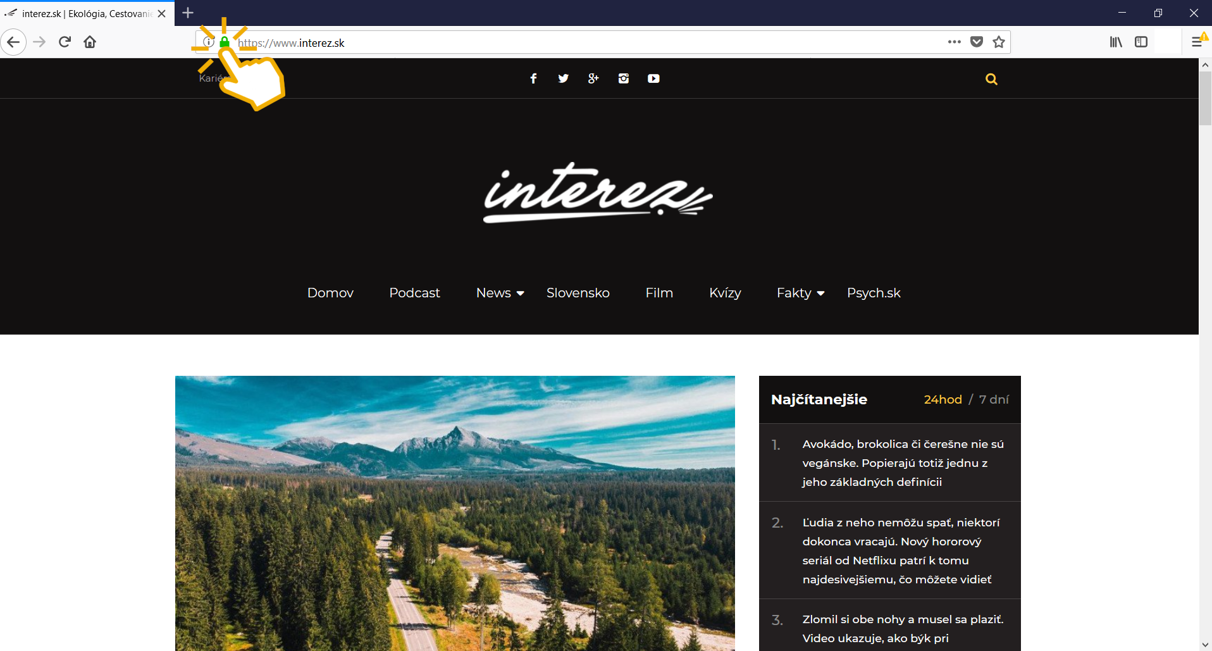
Task: Open the Kvízy menu item
Action: (725, 293)
